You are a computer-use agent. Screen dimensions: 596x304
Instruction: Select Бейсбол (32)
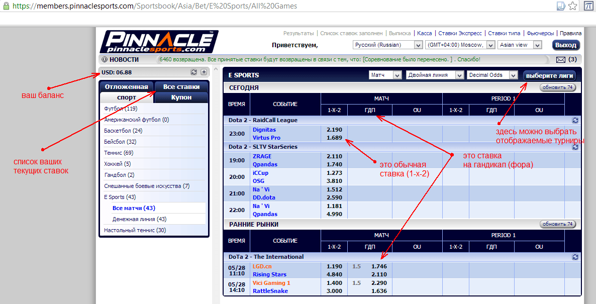[120, 142]
